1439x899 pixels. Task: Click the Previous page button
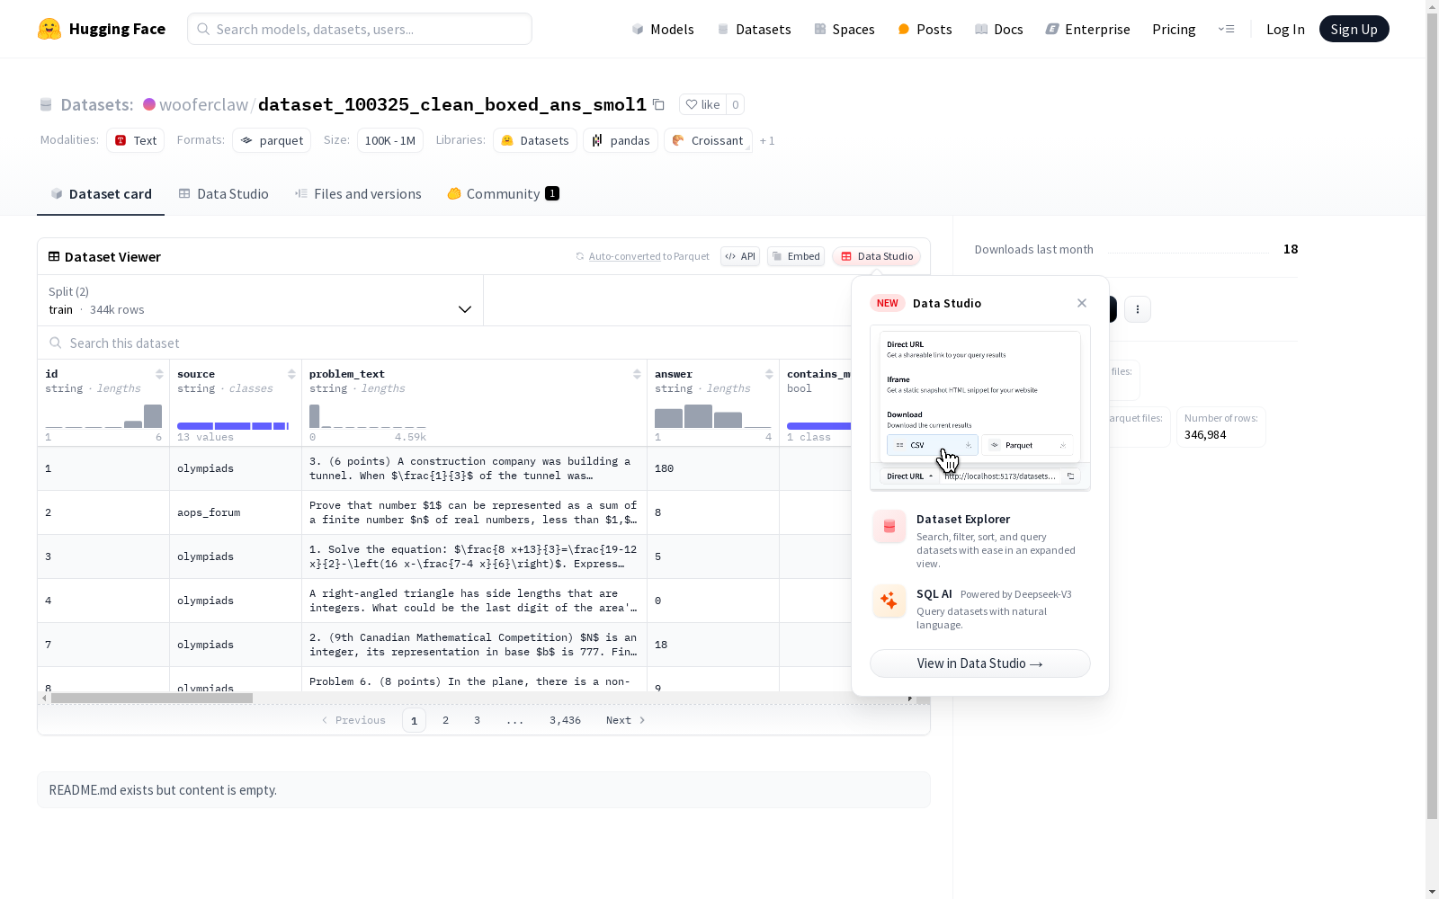[353, 720]
